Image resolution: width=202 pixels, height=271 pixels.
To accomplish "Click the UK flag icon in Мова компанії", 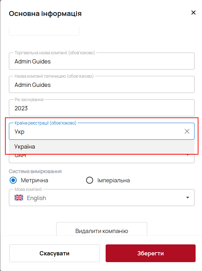I will pyautogui.click(x=19, y=198).
